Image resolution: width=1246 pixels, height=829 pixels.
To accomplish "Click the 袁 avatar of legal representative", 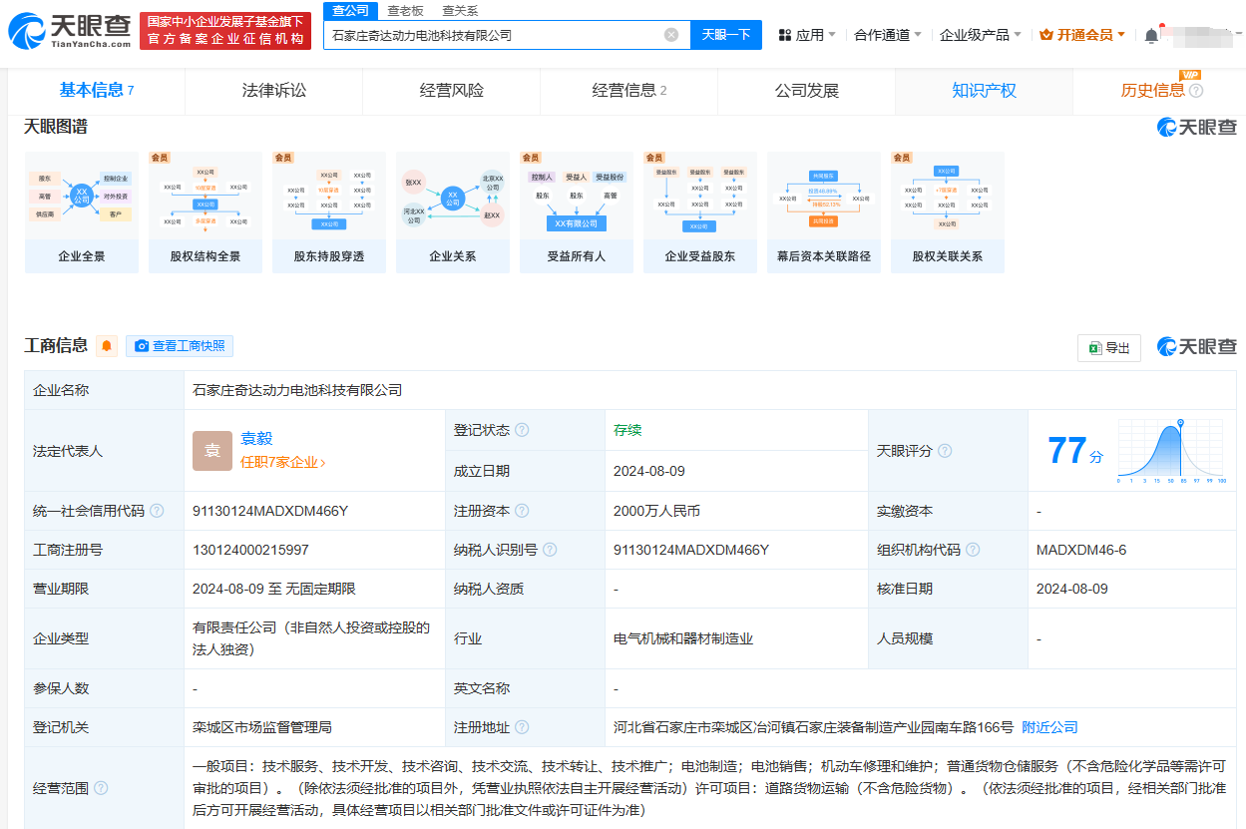I will coord(212,451).
